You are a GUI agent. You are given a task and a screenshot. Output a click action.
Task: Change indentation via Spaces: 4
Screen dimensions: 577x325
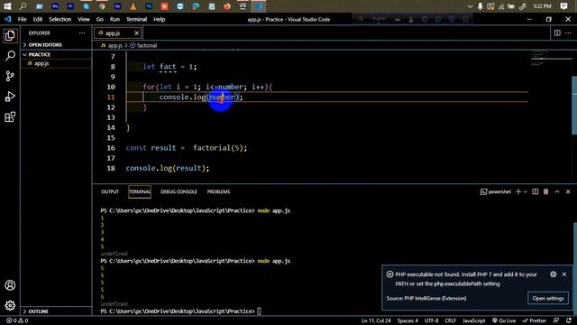click(x=408, y=320)
